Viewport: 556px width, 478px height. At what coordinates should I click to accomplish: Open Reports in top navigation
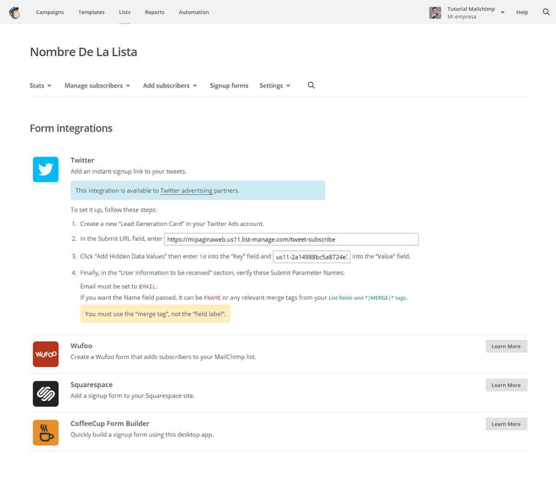click(154, 12)
